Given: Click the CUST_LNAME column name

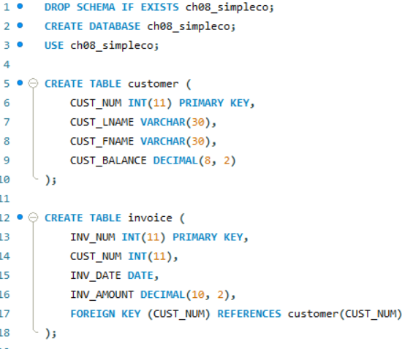Looking at the screenshot, I should (102, 123).
